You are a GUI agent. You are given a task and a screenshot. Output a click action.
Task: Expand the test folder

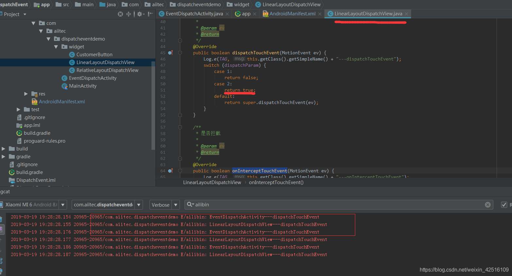[x=18, y=110]
